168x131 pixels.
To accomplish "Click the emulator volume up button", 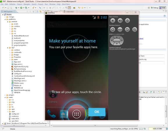I will pos(120,21).
